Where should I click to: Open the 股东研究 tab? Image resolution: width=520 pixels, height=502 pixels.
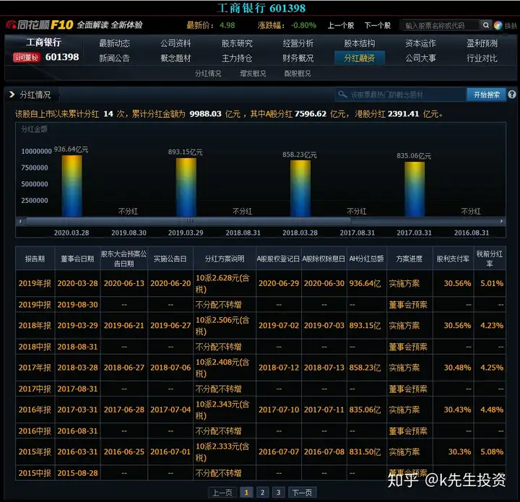237,43
